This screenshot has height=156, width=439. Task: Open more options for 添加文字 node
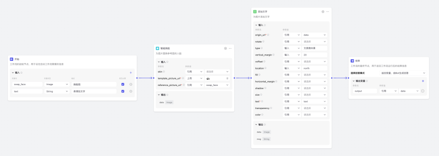coord(328,12)
